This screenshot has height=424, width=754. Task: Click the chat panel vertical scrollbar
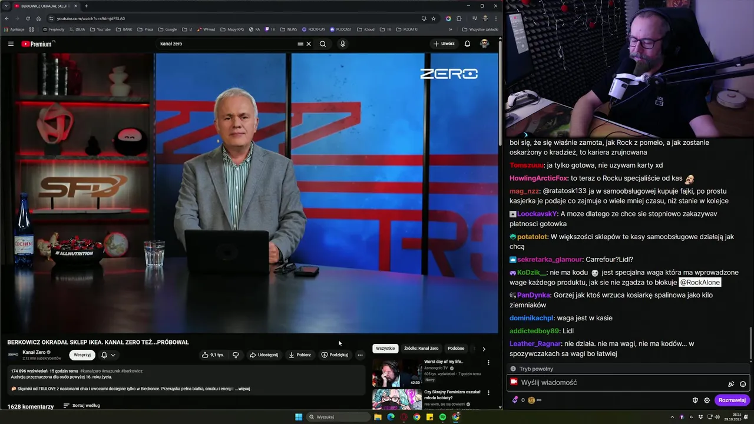tap(750, 343)
